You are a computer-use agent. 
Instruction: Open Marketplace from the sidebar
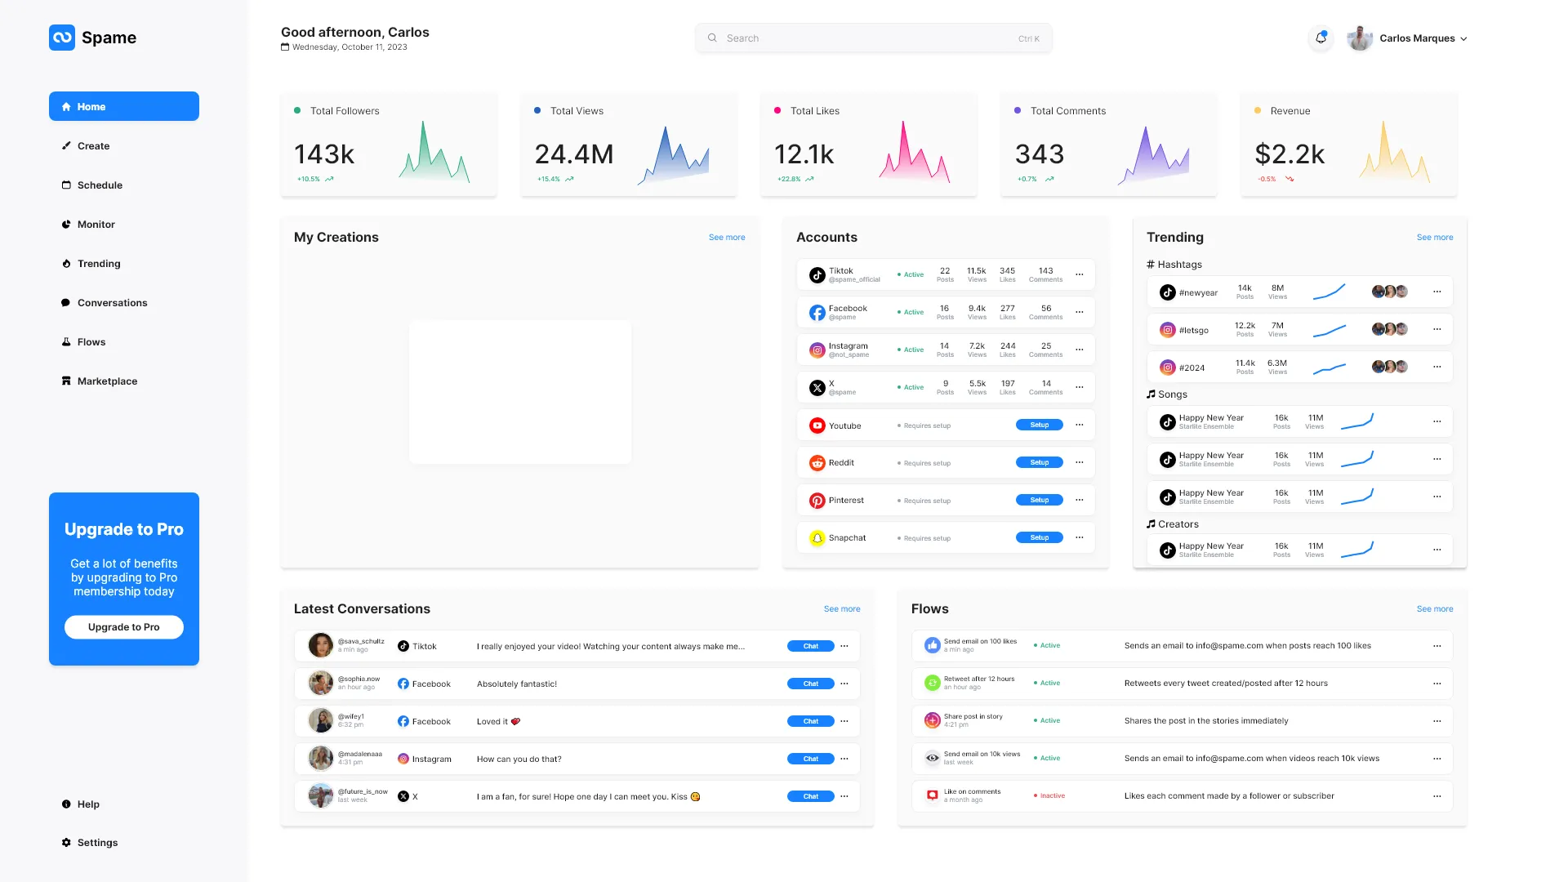coord(107,381)
